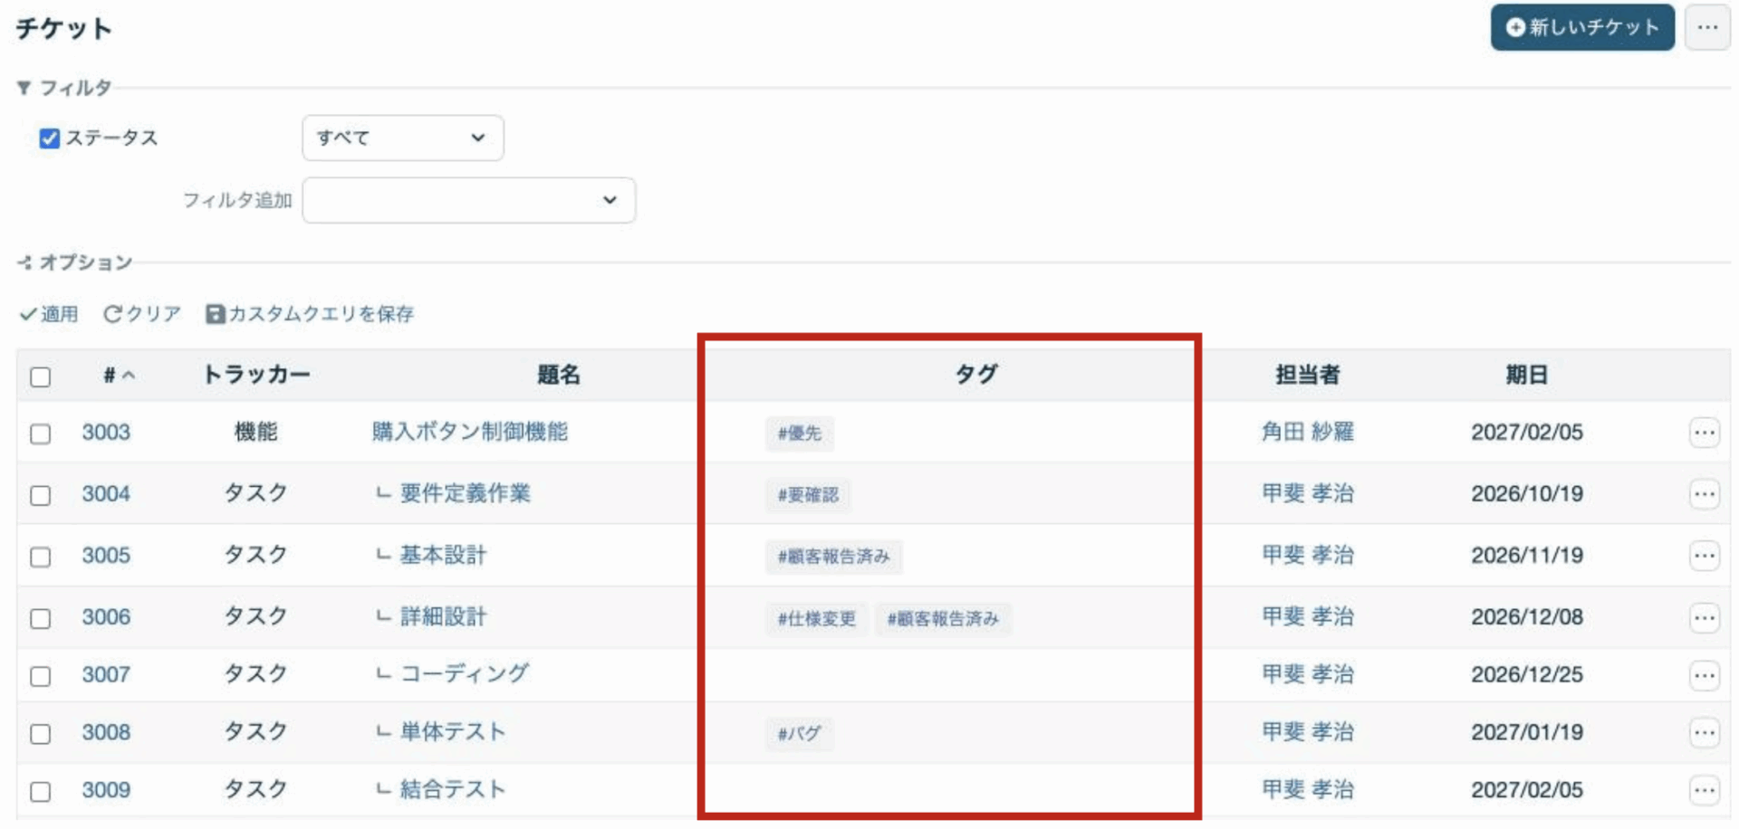Click 機能 tracker cell for 3003

[x=256, y=432]
